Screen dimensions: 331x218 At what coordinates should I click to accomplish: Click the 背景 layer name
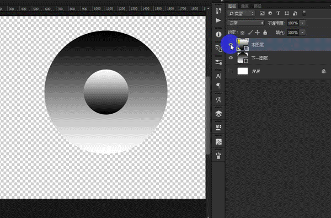tap(256, 71)
